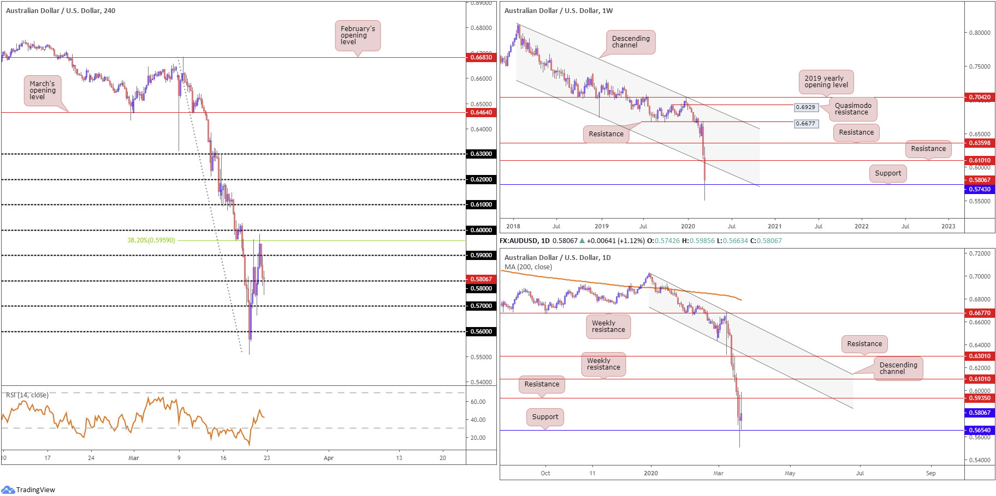996x496 pixels.
Task: Click the 0.64640 price axis tag
Action: [481, 112]
